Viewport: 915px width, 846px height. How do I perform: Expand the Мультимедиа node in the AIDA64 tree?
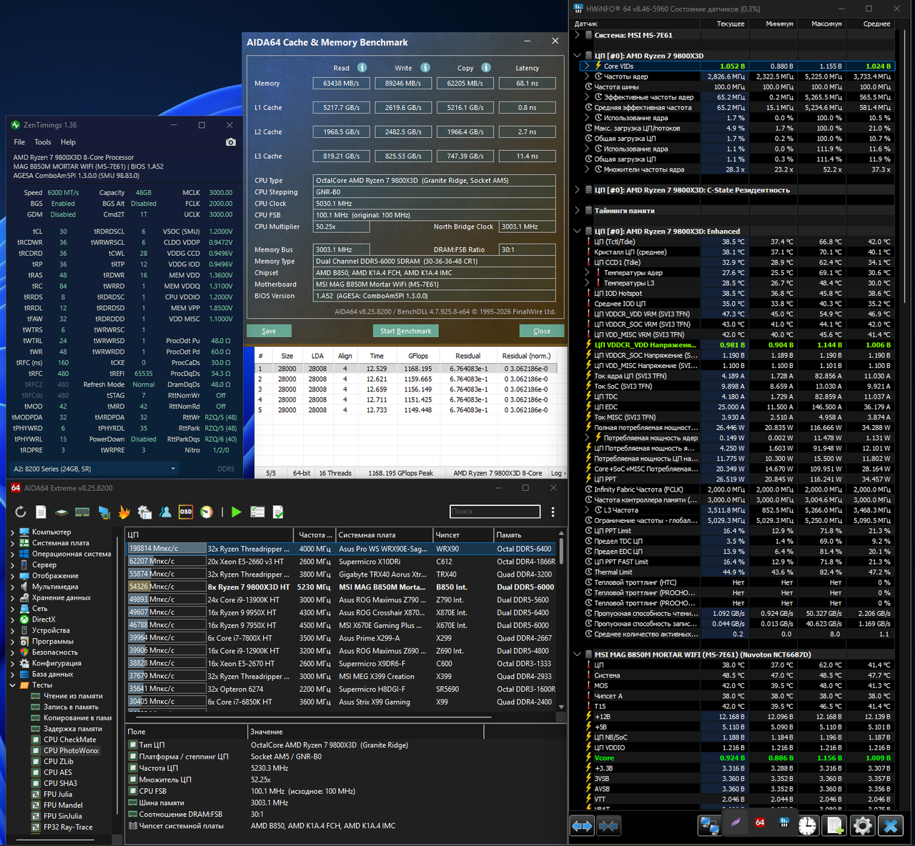(x=12, y=587)
